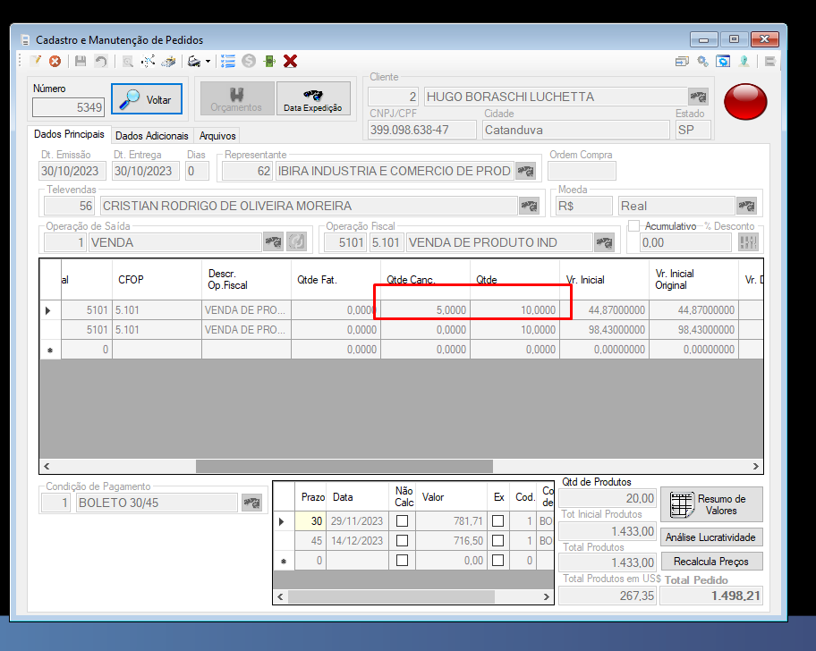
Task: Open Representante lookup handshake icon
Action: click(x=525, y=171)
